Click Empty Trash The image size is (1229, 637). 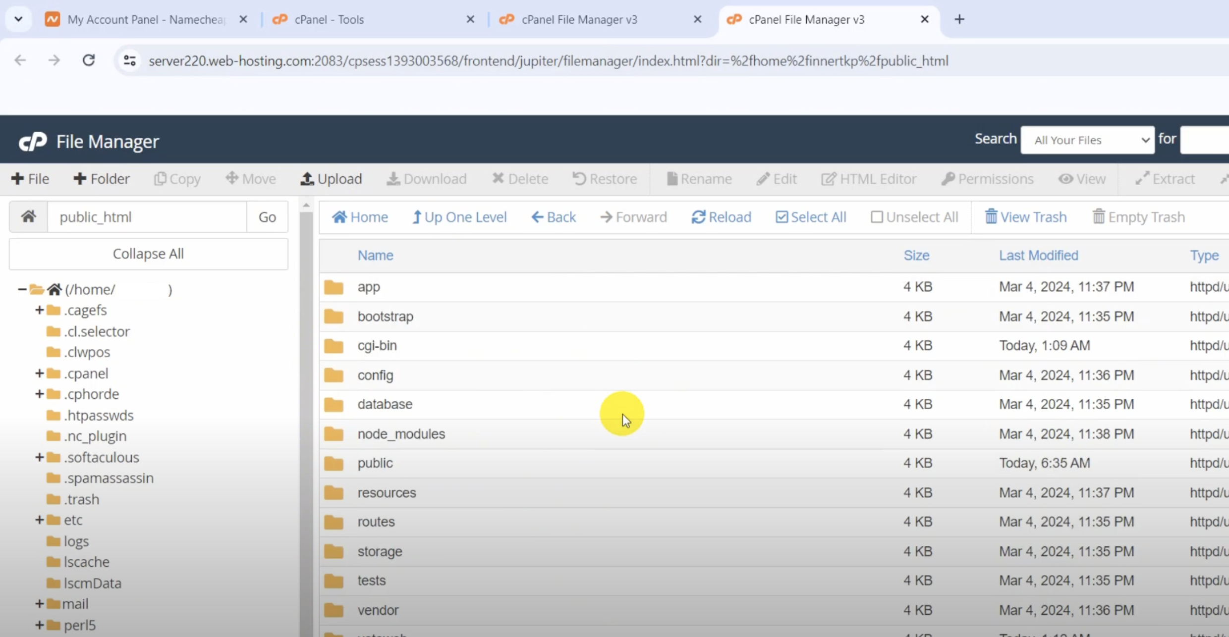pos(1139,217)
